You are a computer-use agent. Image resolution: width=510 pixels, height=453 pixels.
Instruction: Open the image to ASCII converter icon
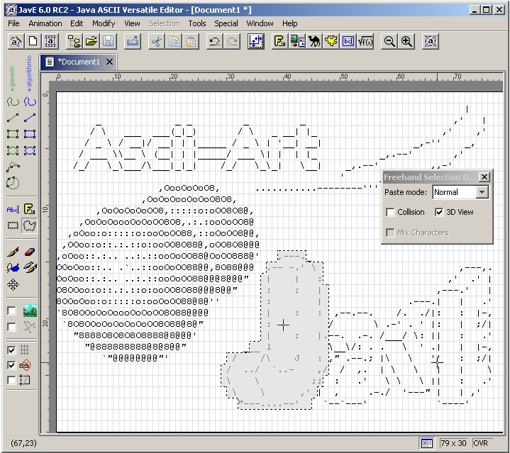(x=297, y=41)
